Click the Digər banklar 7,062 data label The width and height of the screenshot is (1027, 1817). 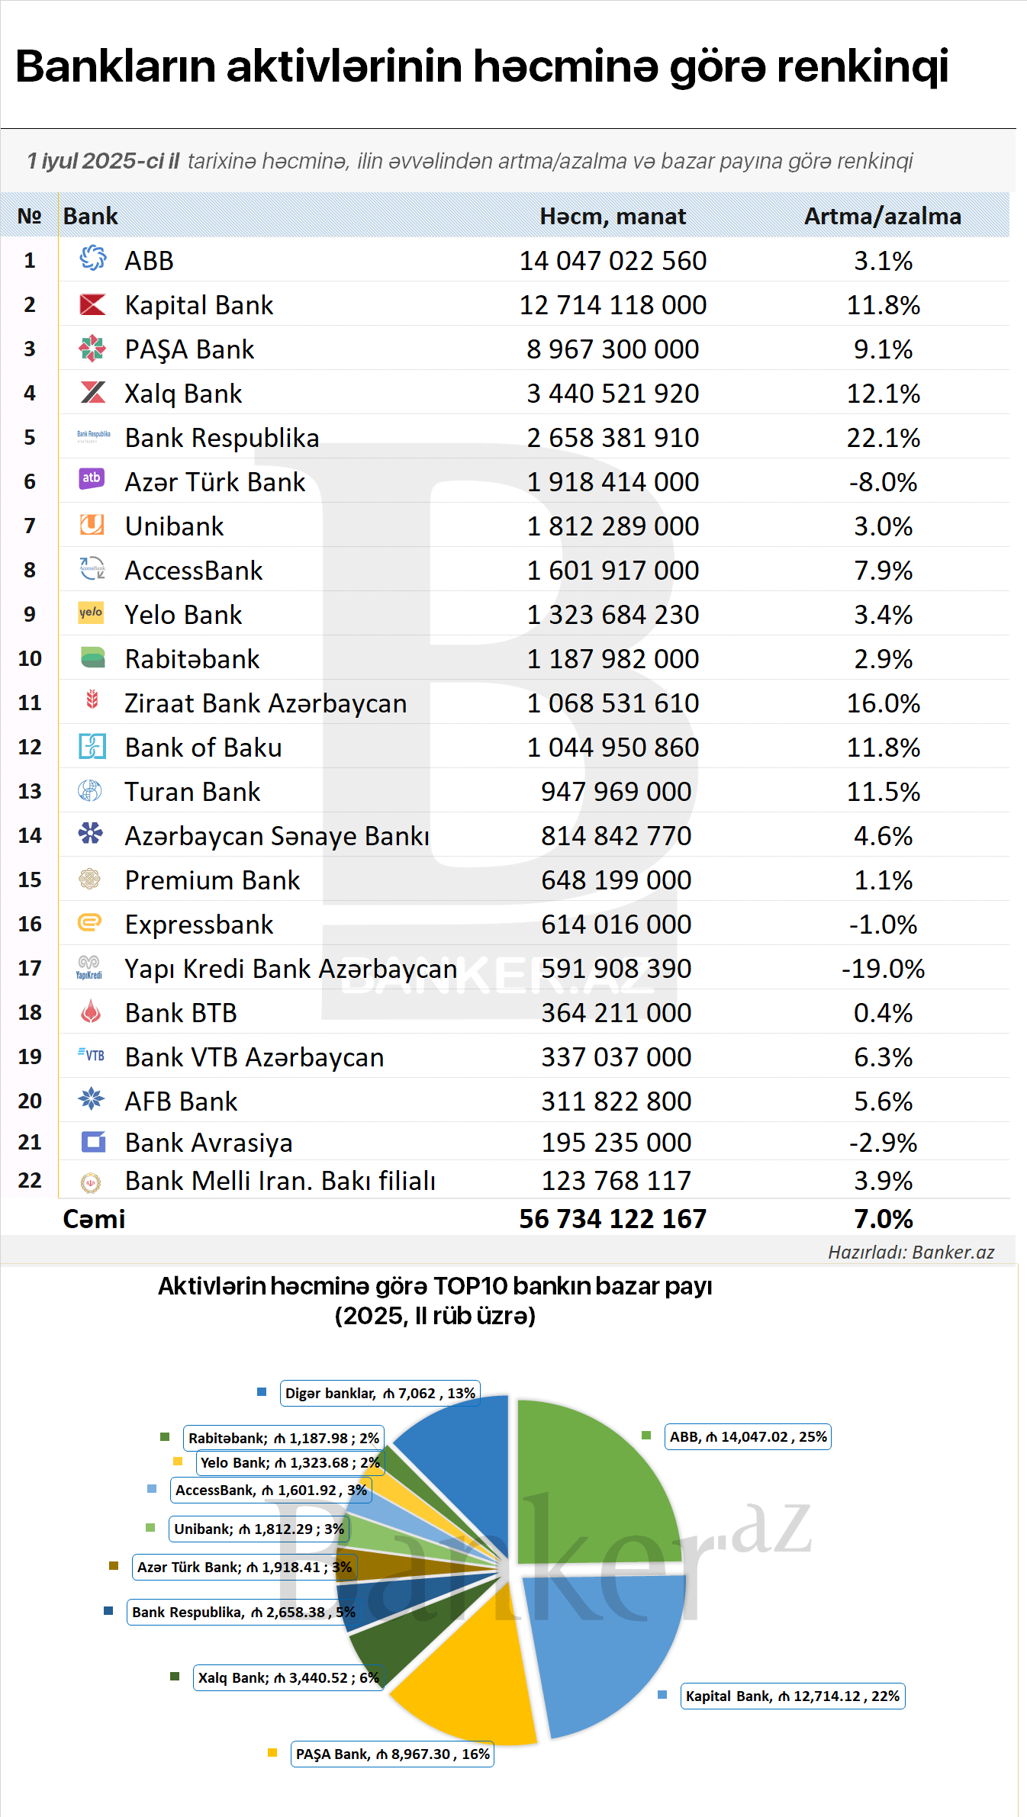[380, 1393]
